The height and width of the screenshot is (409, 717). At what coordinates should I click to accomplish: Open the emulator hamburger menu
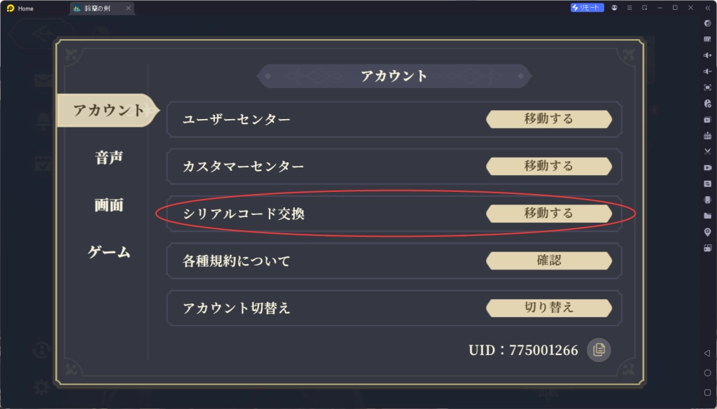pyautogui.click(x=629, y=8)
